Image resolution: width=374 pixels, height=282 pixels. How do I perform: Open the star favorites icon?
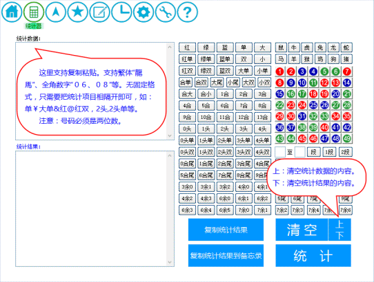77,12
